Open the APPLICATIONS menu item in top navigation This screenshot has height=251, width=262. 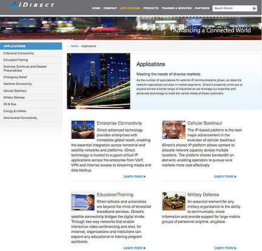click(130, 8)
